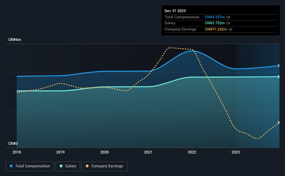Click the 2018 x-axis label
Image resolution: width=285 pixels, height=176 pixels.
pyautogui.click(x=17, y=152)
